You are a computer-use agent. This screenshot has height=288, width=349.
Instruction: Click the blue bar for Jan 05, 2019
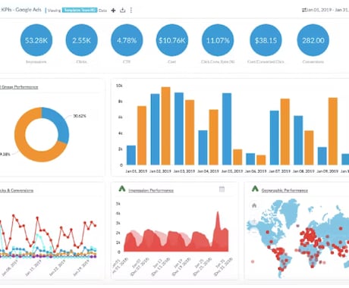[227, 129]
